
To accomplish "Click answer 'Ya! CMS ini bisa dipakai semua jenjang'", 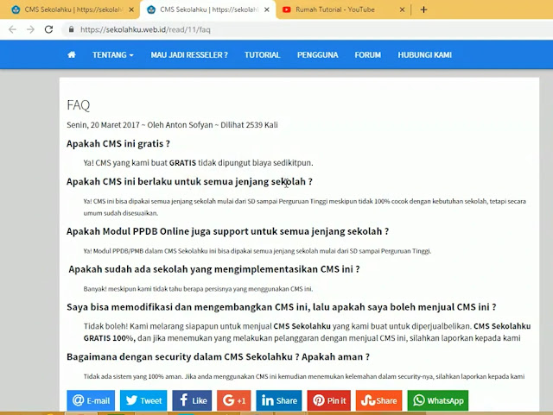I will (x=305, y=207).
